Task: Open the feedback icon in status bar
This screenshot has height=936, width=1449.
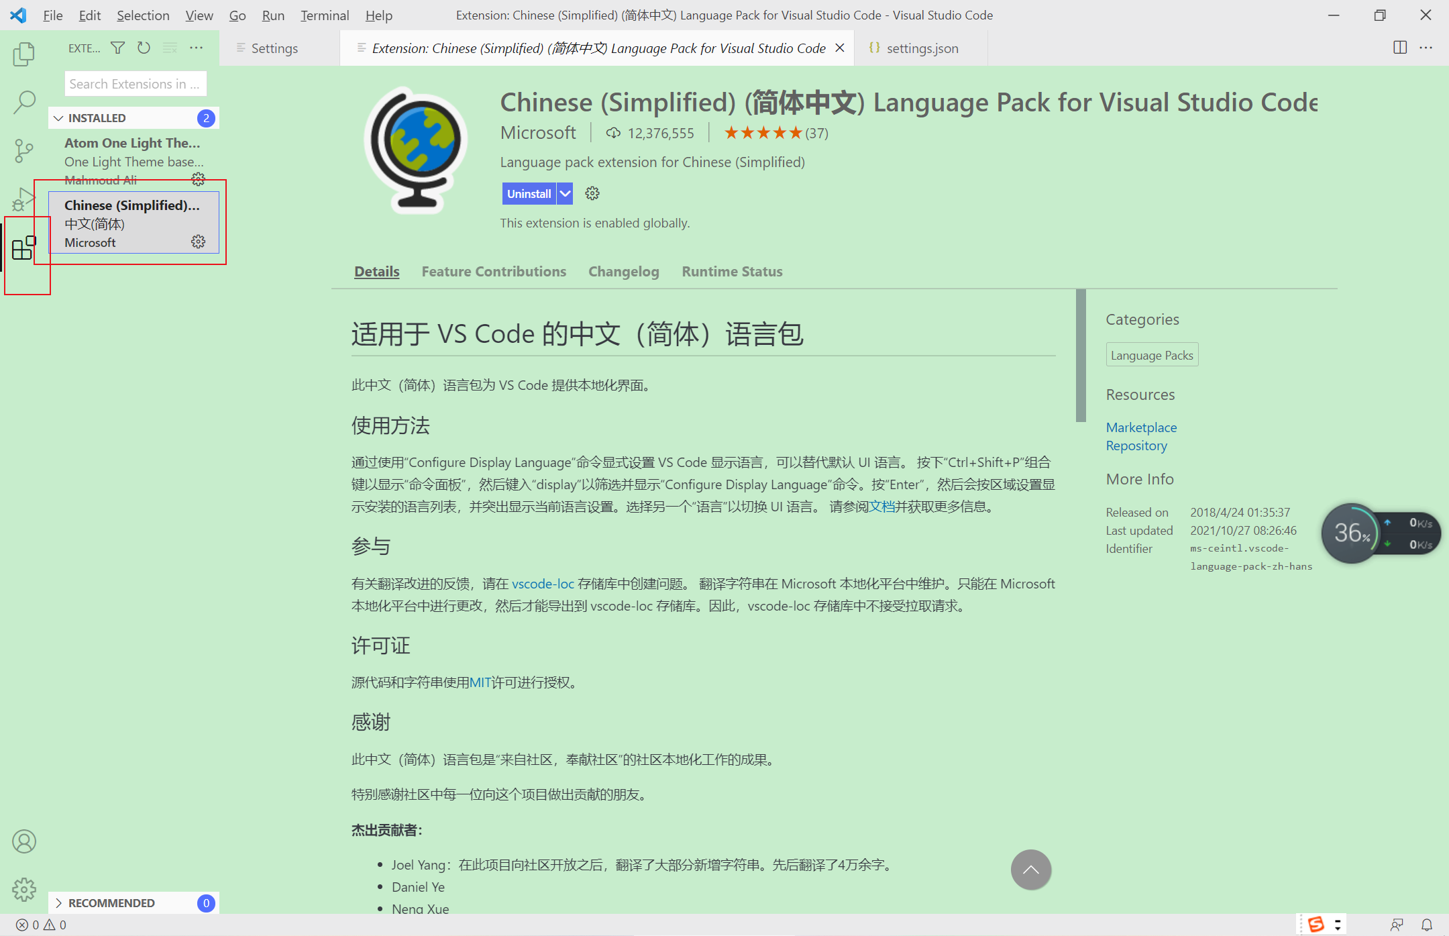Action: [x=1397, y=925]
